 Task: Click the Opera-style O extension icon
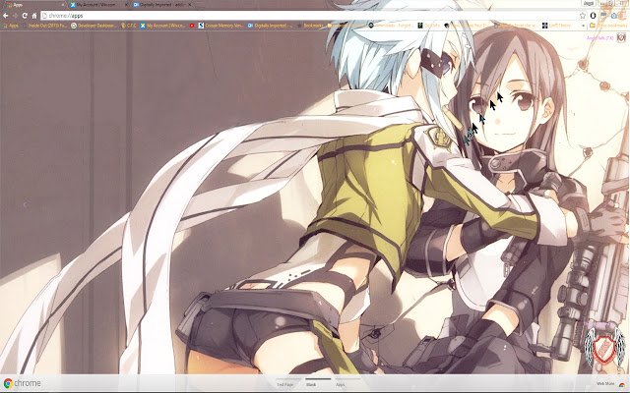(593, 16)
